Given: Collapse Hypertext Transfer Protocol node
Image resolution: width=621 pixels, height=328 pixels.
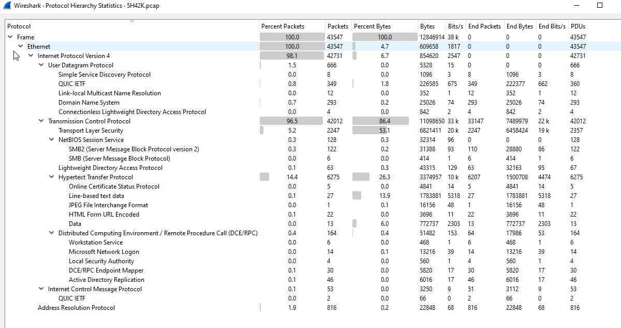Looking at the screenshot, I should tap(52, 177).
